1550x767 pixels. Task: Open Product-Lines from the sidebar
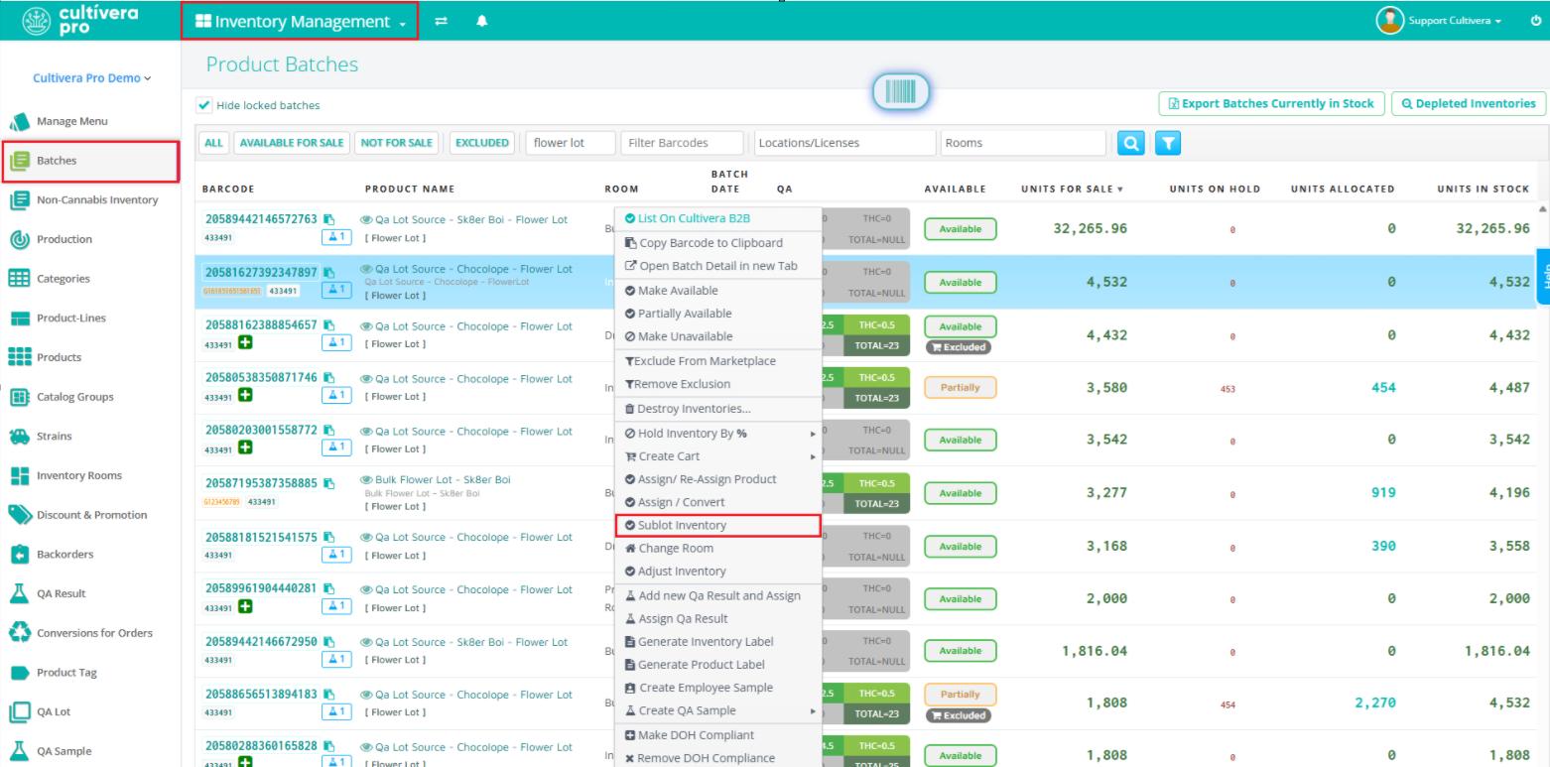(x=71, y=319)
